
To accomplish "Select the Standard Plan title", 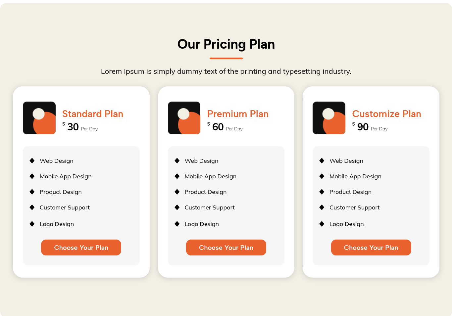I will point(93,114).
